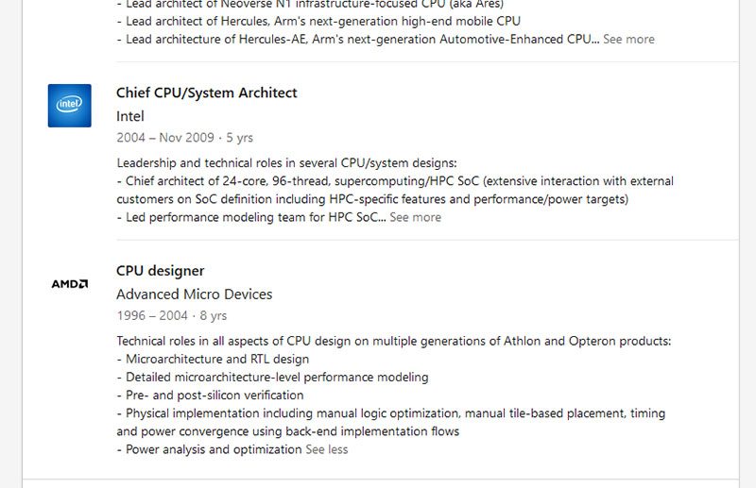
Task: Expand the Hercules-AE description with See more
Action: (x=628, y=39)
